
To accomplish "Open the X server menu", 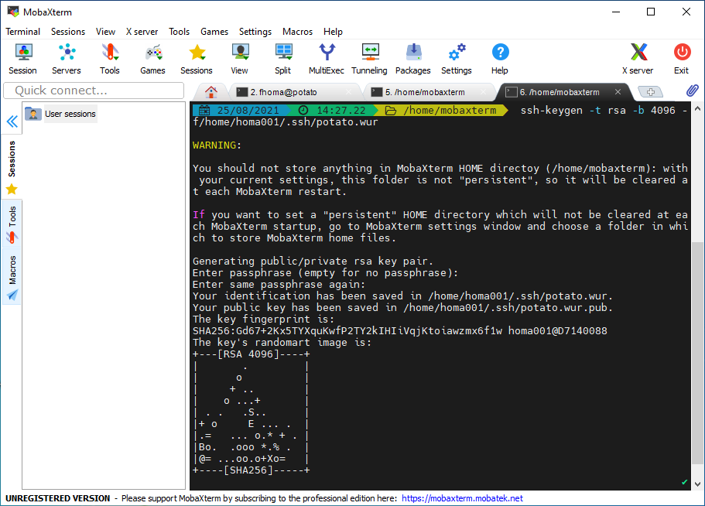I will click(142, 32).
